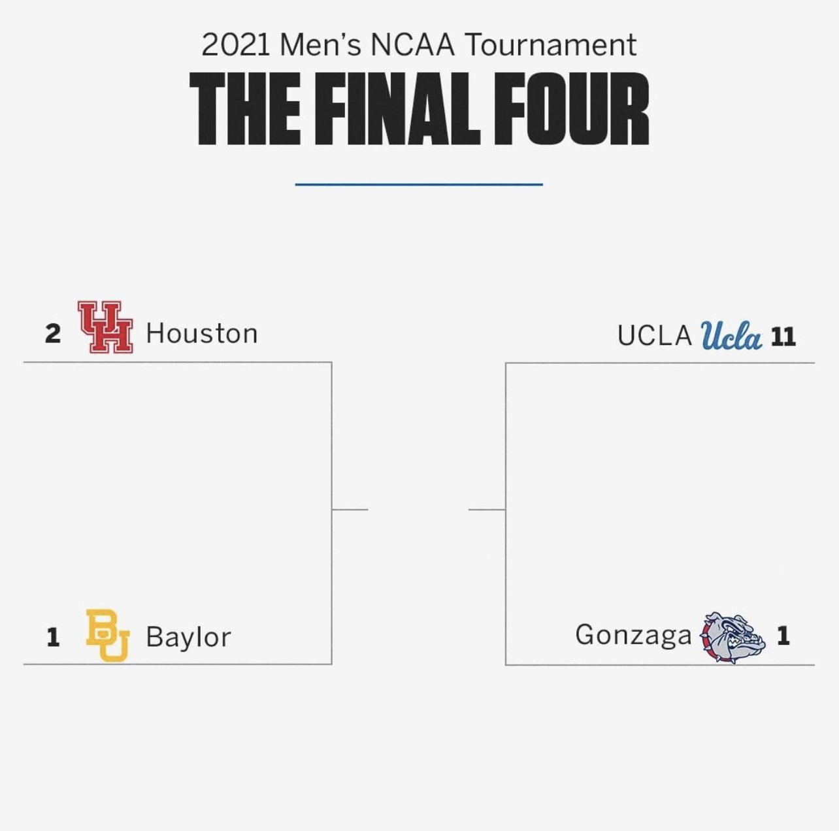Select the Baylor team name
Screen dimensions: 839x831
(188, 637)
